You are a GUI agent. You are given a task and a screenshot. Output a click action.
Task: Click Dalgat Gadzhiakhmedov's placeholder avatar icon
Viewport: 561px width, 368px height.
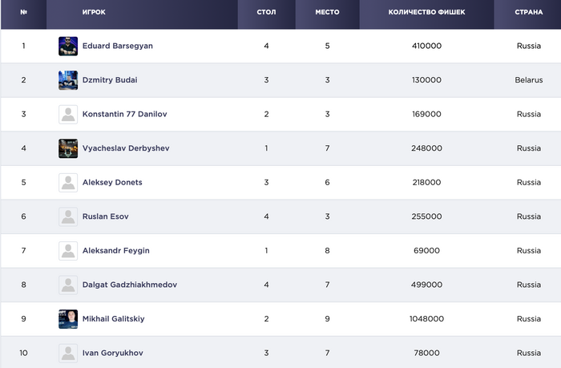pyautogui.click(x=68, y=285)
